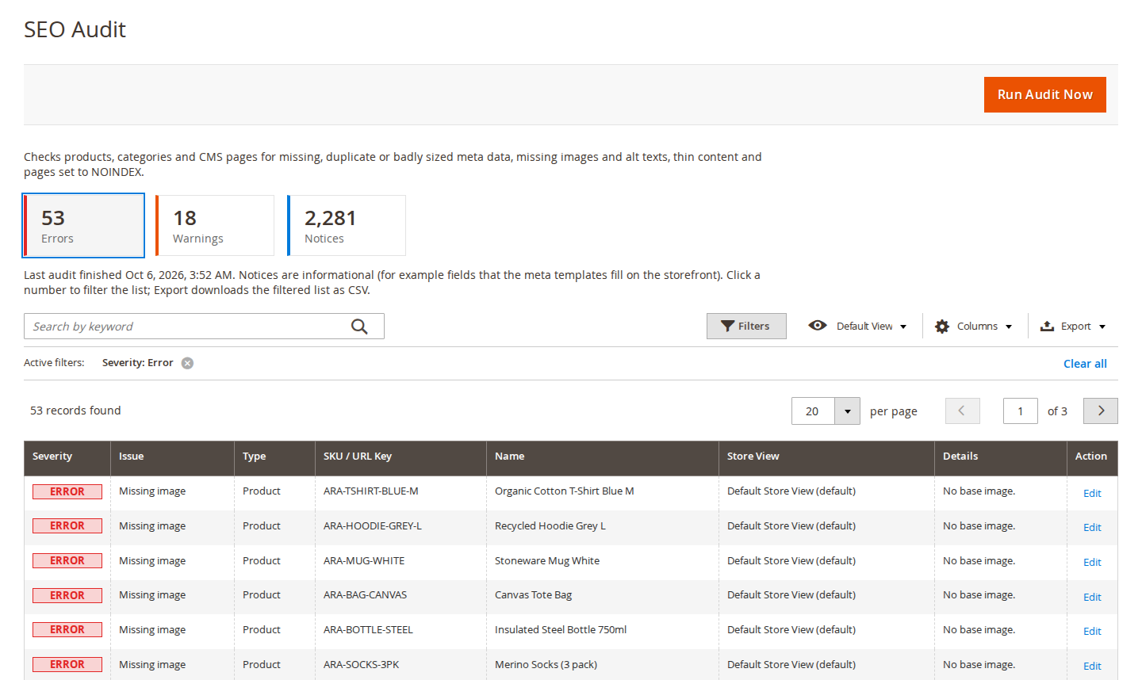Sort by the Issue column header
The image size is (1142, 680).
click(172, 457)
